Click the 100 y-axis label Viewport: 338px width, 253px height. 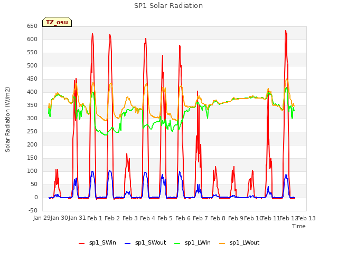point(32,171)
